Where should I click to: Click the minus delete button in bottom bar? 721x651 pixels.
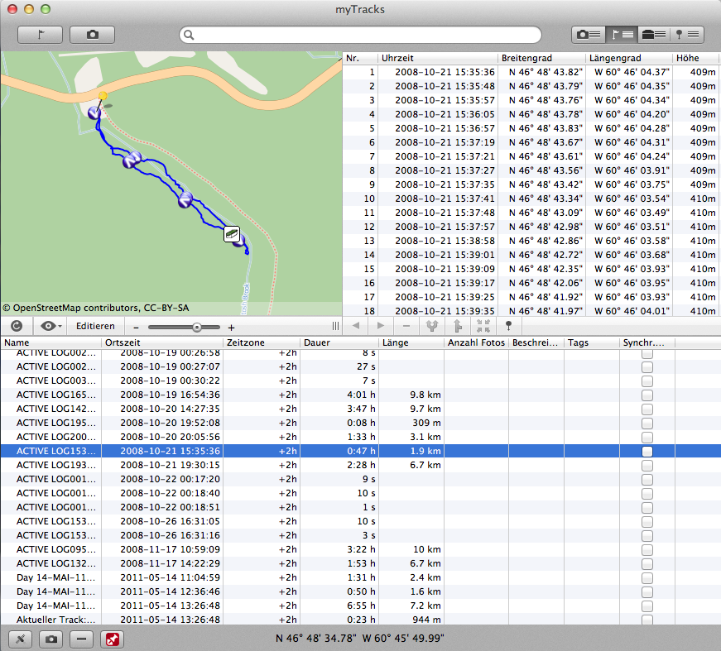coord(81,639)
